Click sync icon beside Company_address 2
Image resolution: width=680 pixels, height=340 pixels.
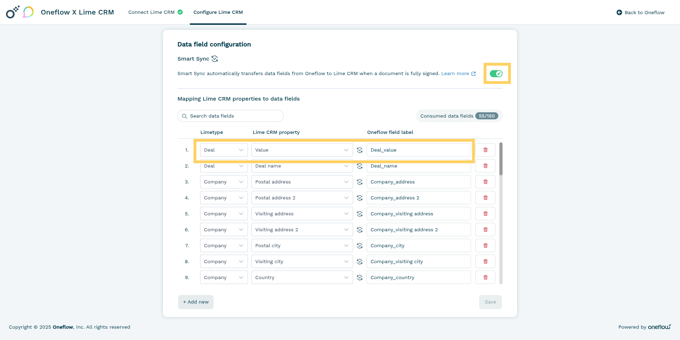[359, 198]
